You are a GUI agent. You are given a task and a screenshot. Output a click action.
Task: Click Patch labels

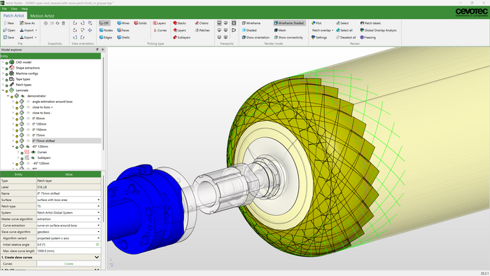pyautogui.click(x=370, y=23)
